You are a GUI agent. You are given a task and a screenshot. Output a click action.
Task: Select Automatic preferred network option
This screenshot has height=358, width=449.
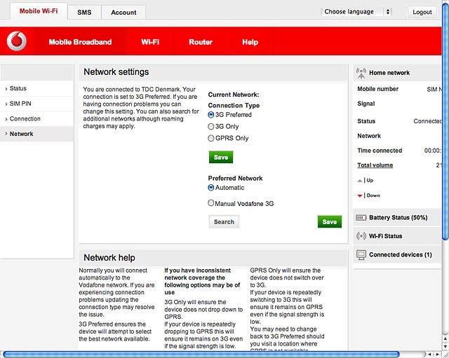coord(211,188)
